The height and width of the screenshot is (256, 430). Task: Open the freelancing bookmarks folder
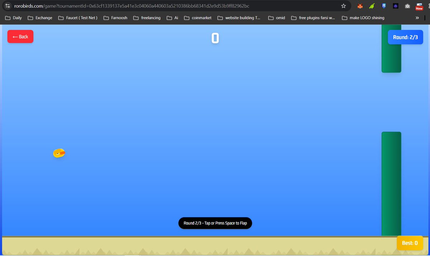(147, 17)
